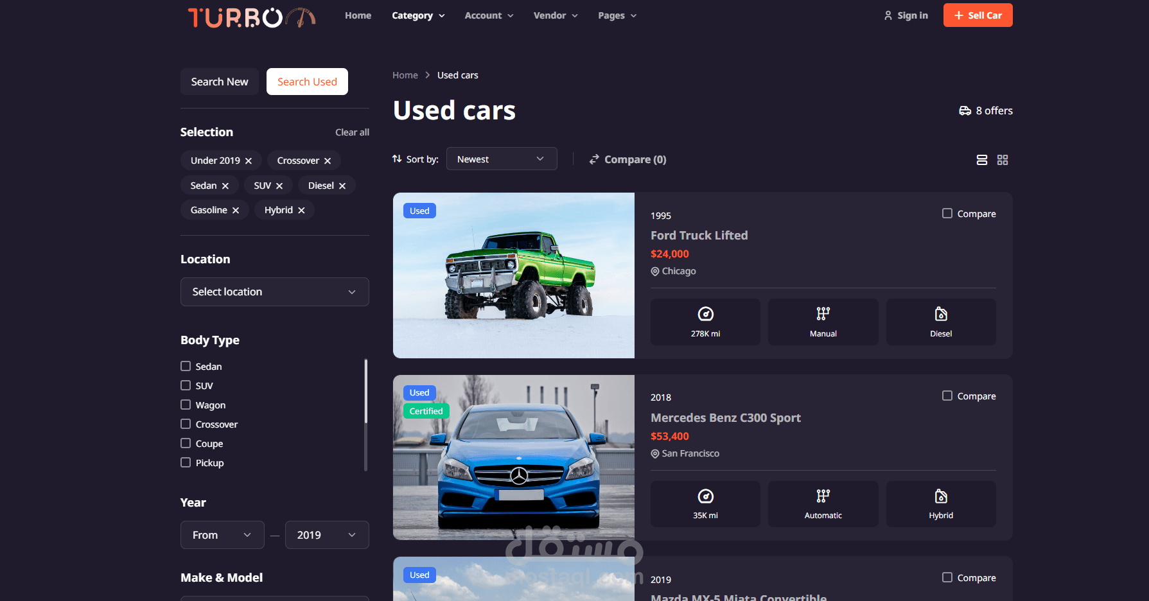Click the Mercedes Automatic transmission icon

823,496
